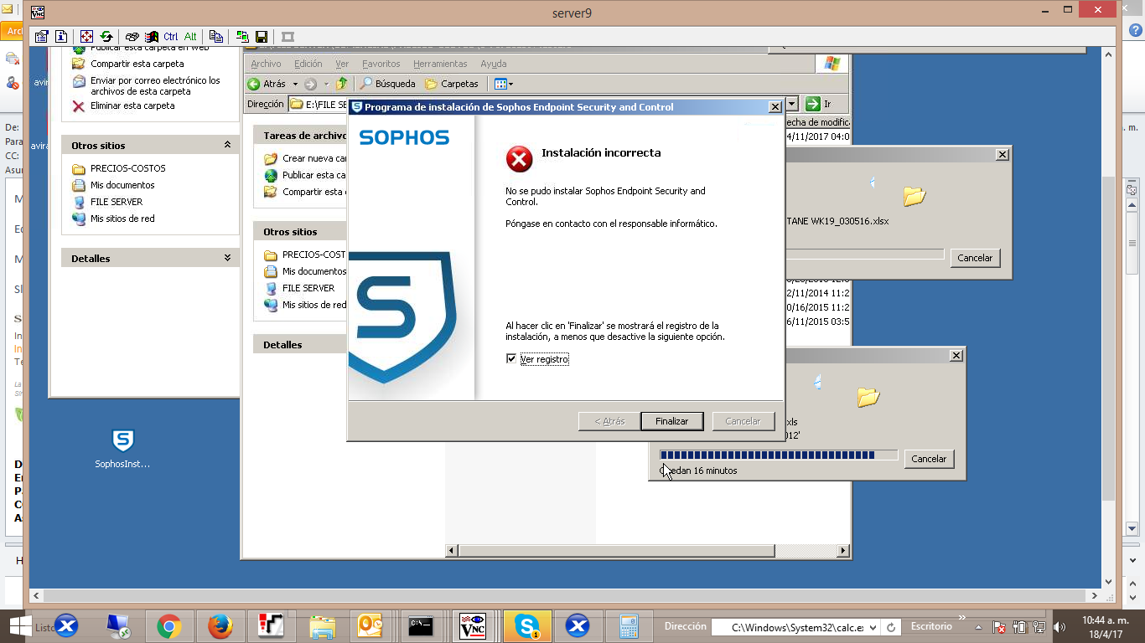Image resolution: width=1145 pixels, height=643 pixels.
Task: Toggle the Ctrl key in VNC toolbar
Action: pos(171,36)
